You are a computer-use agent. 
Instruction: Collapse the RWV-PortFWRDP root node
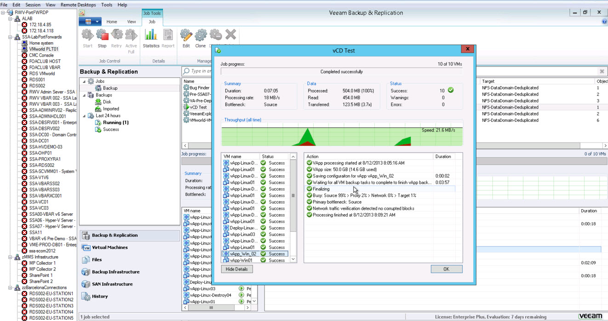[x=3, y=12]
